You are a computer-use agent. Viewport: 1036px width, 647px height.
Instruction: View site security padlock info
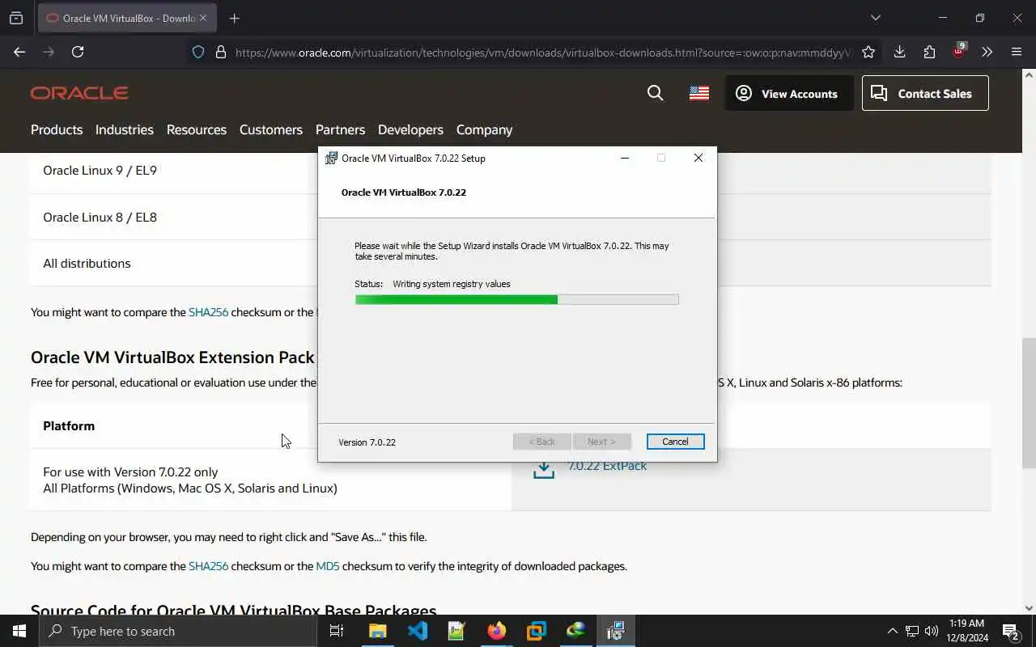pyautogui.click(x=220, y=52)
